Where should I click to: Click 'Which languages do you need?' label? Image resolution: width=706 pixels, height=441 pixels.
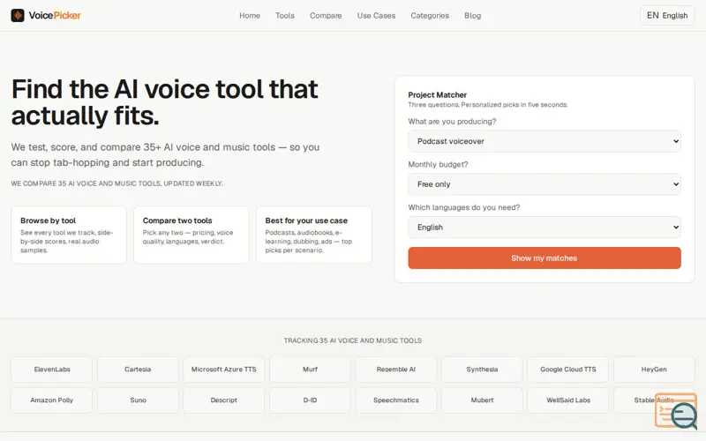464,207
